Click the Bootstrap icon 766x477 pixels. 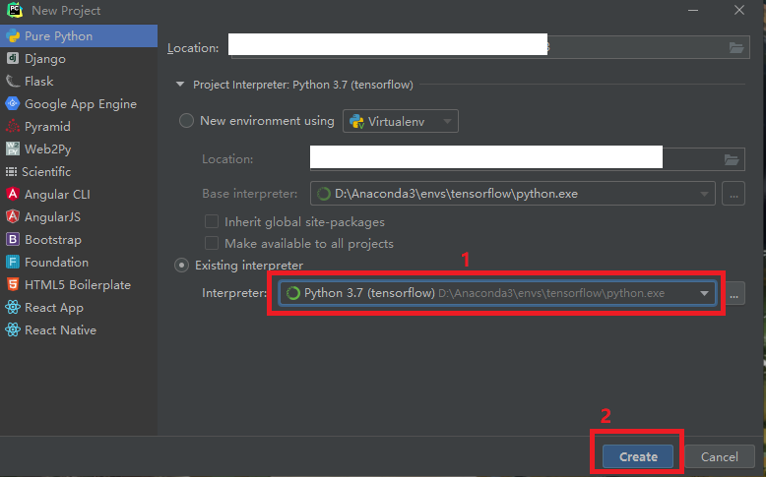(x=13, y=239)
